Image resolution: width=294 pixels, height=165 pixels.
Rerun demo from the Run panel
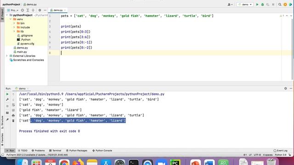click(x=7, y=94)
